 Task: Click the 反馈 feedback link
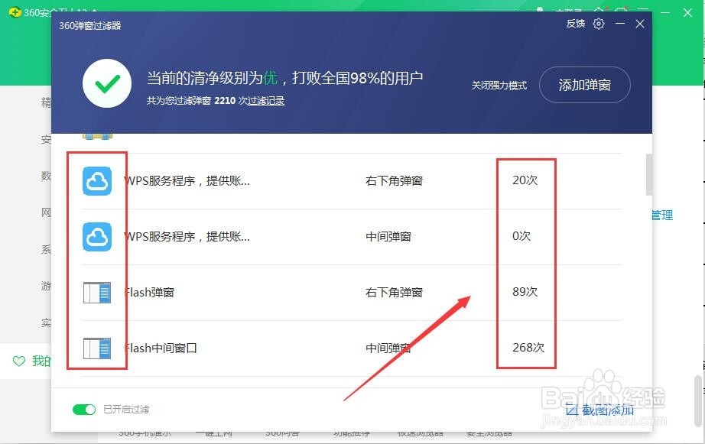576,24
